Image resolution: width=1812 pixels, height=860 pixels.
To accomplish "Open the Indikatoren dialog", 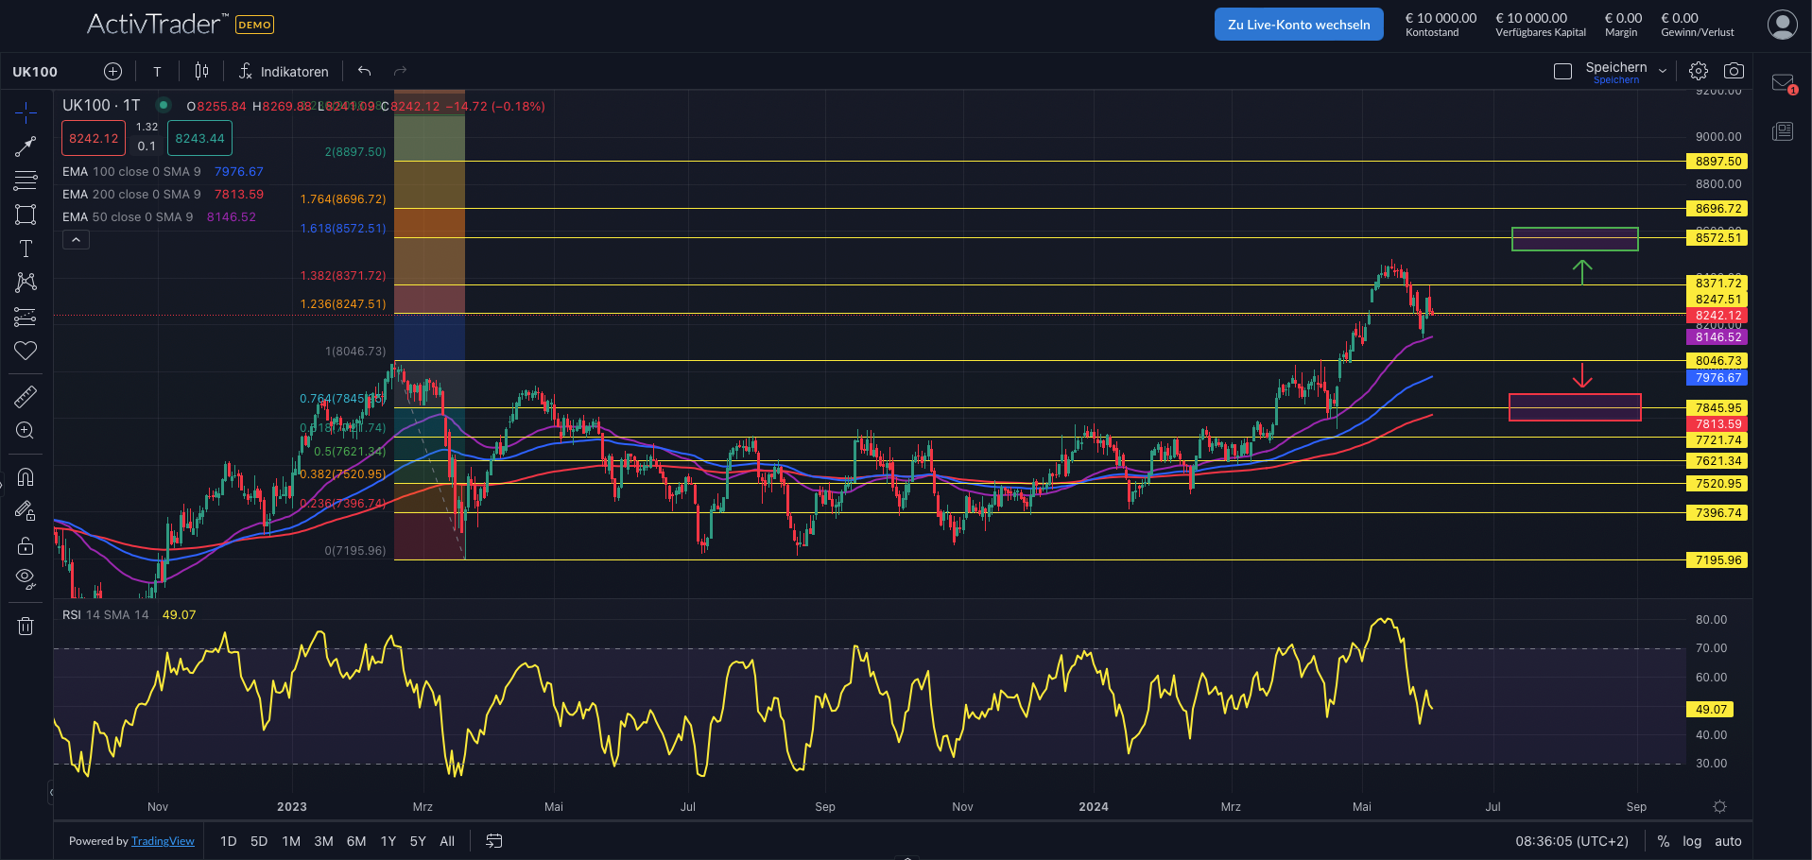I will 283,71.
